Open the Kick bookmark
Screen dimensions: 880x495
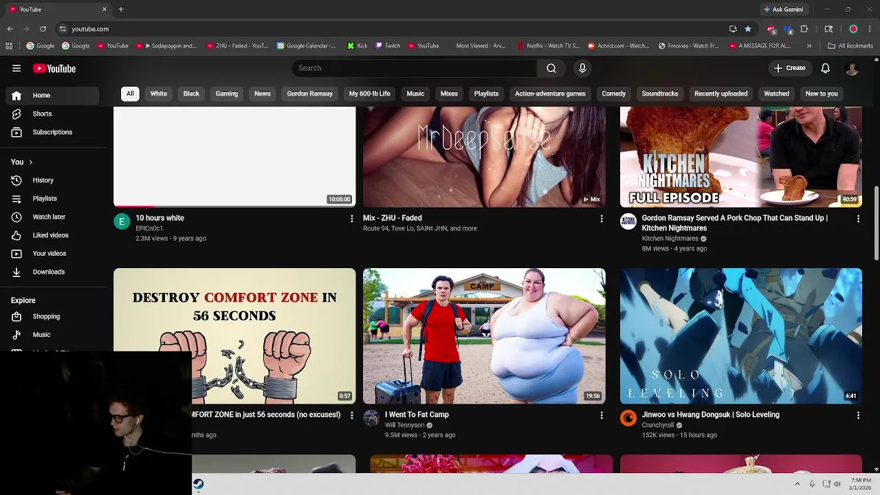[x=357, y=46]
